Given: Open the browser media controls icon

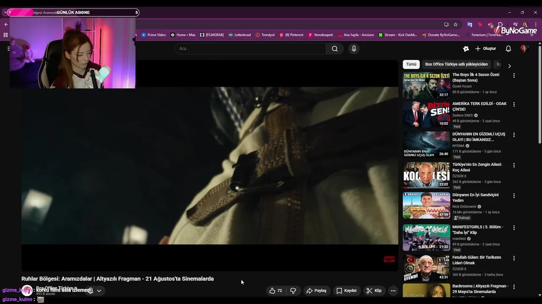Looking at the screenshot, I should coord(515,24).
